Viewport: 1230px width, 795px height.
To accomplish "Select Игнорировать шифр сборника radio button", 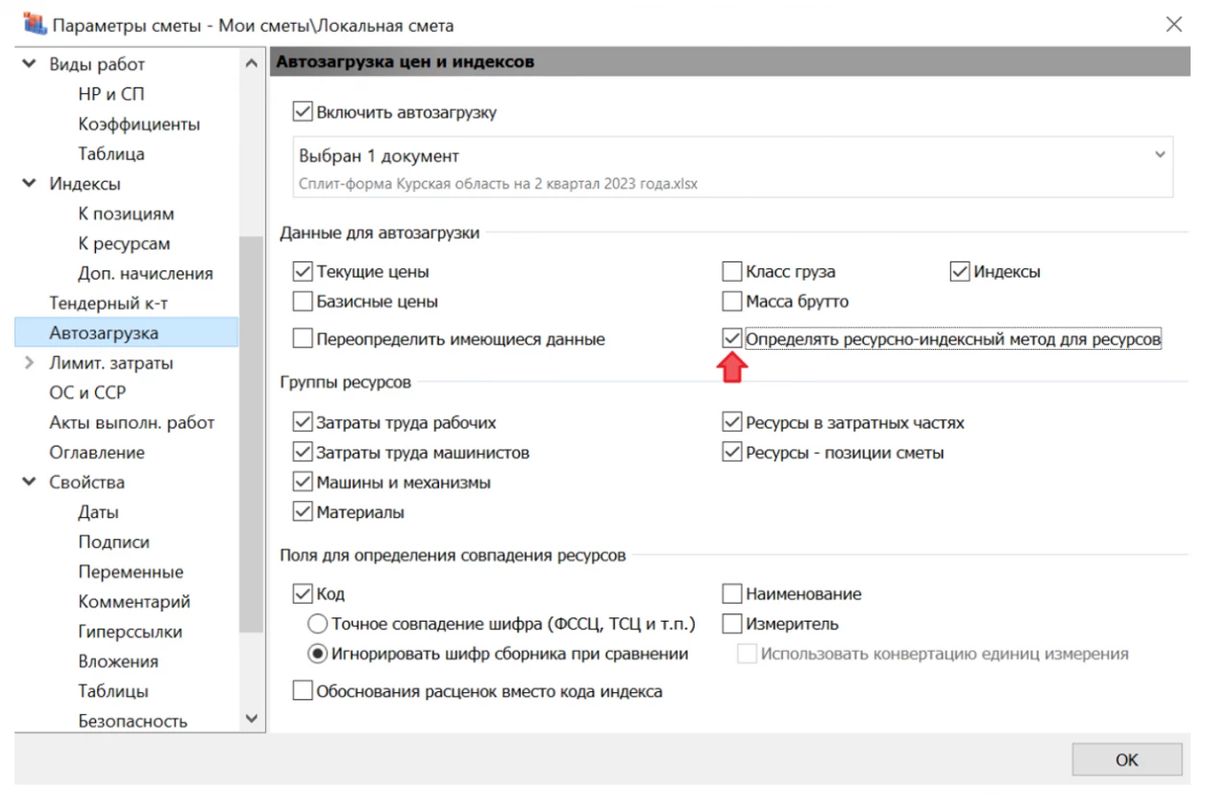I will pos(317,654).
